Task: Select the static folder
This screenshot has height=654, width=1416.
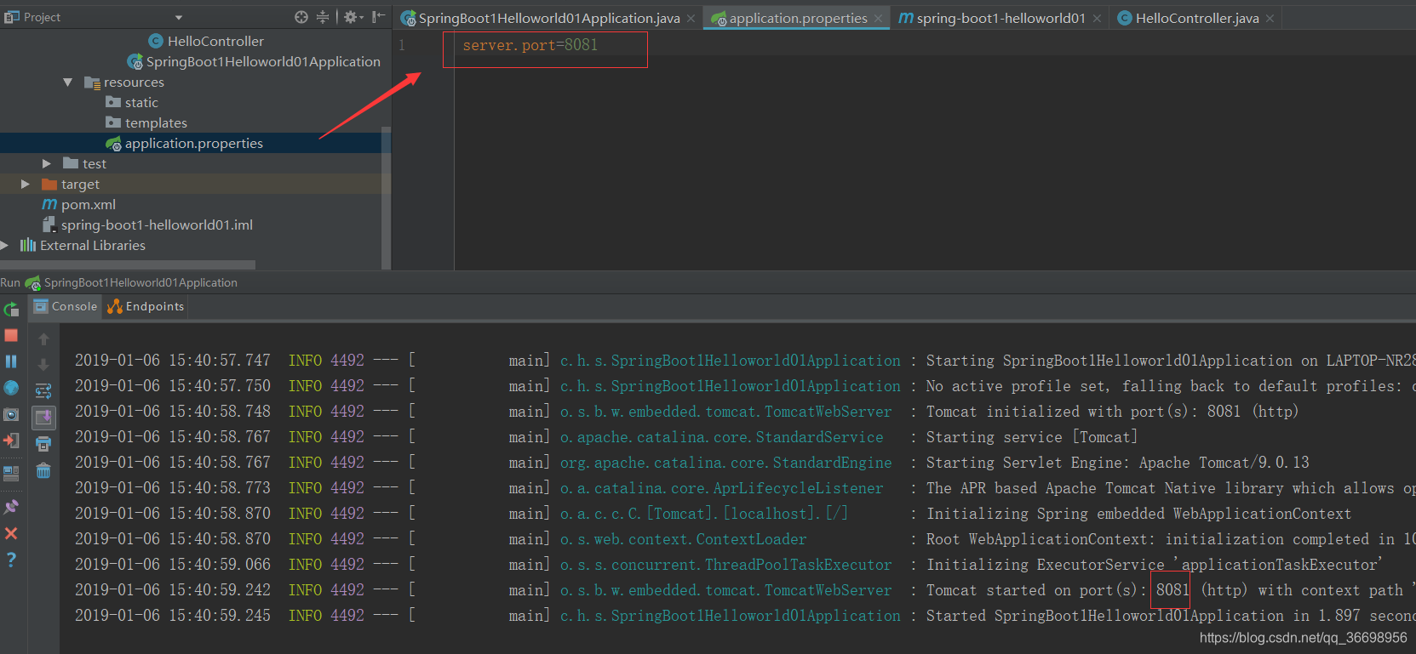Action: pyautogui.click(x=132, y=102)
